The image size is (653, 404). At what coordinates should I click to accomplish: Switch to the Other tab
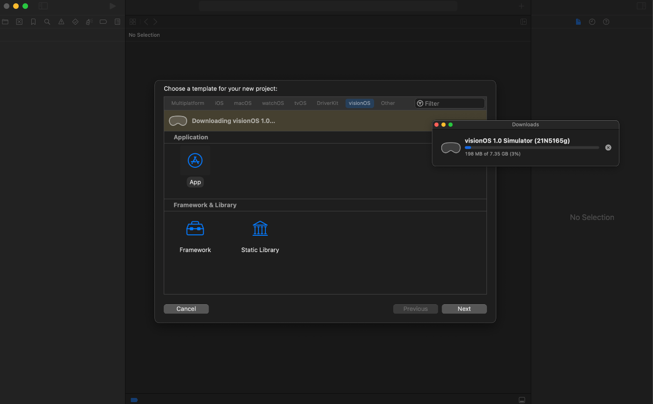(388, 103)
